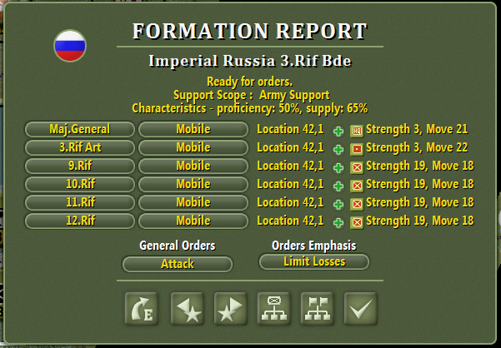Click Strength 19, Move 18 in 12.Rif row

pos(420,221)
